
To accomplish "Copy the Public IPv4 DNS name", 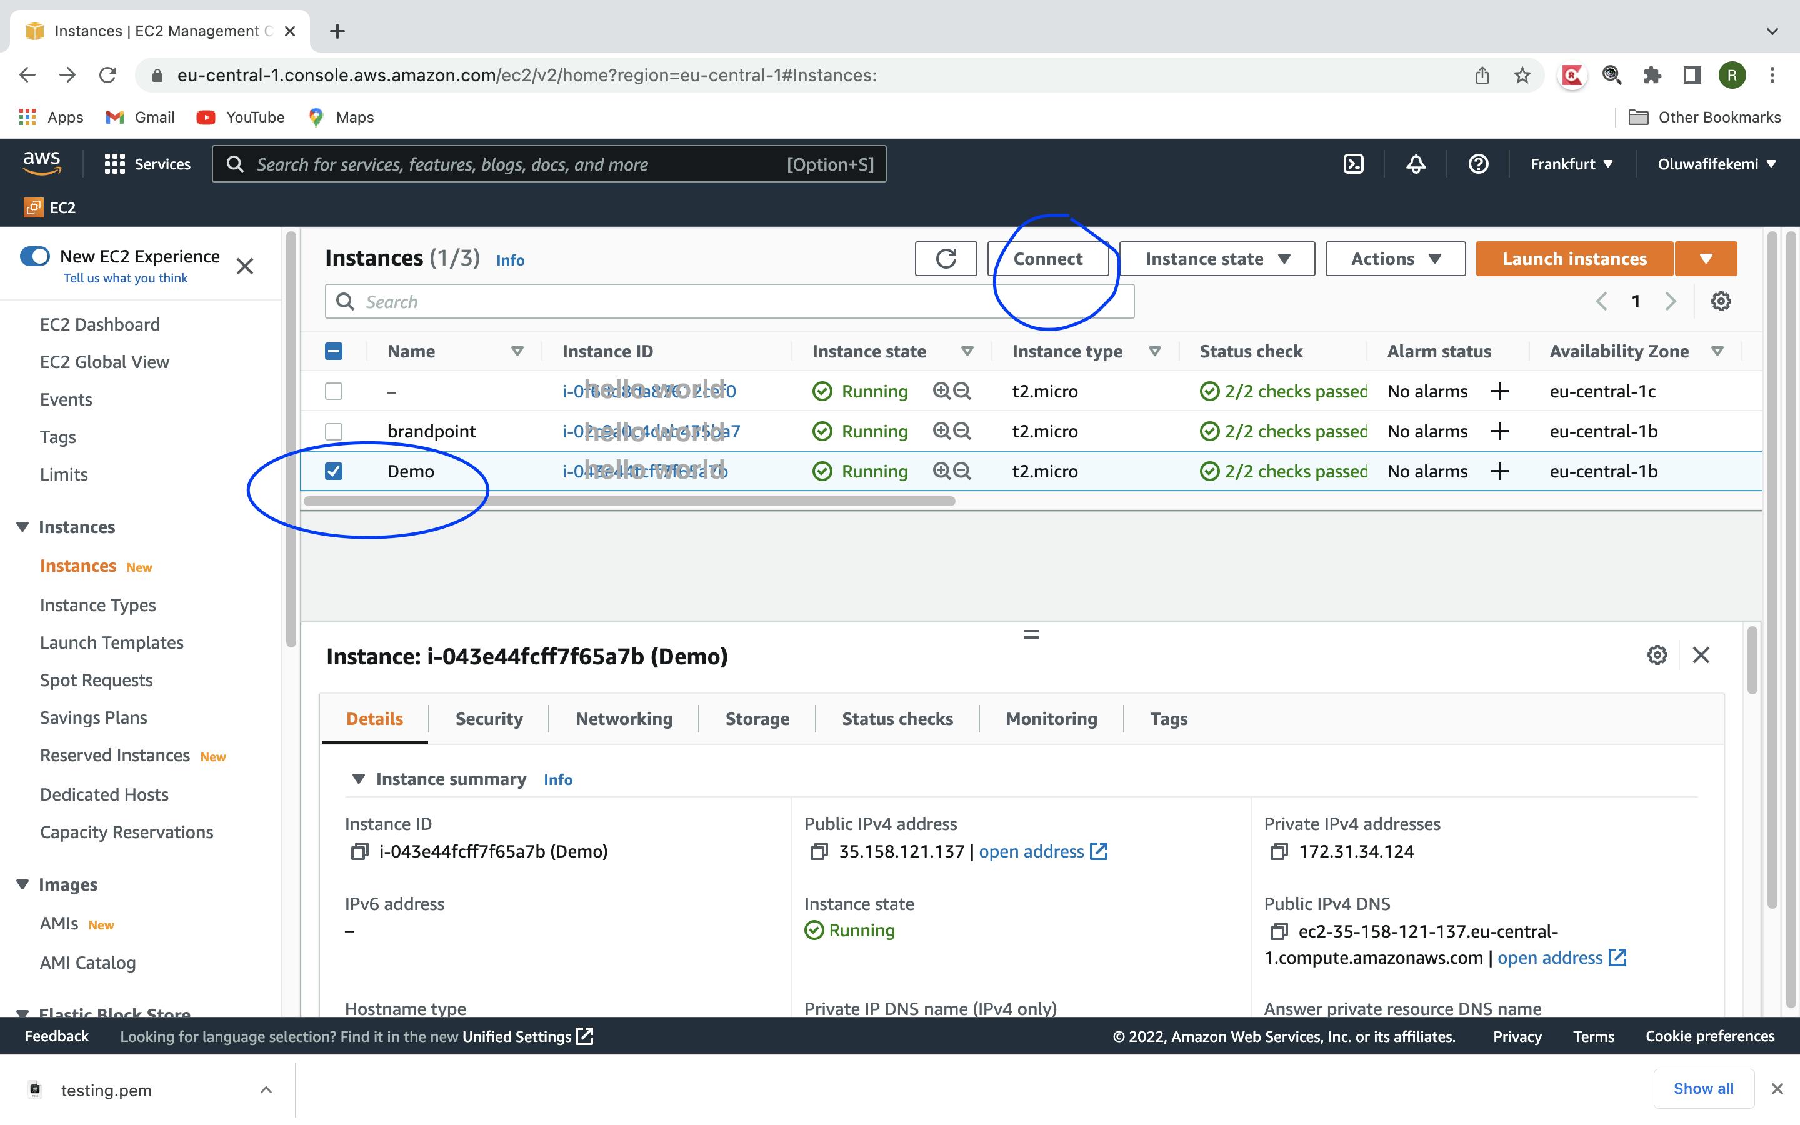I will point(1279,931).
